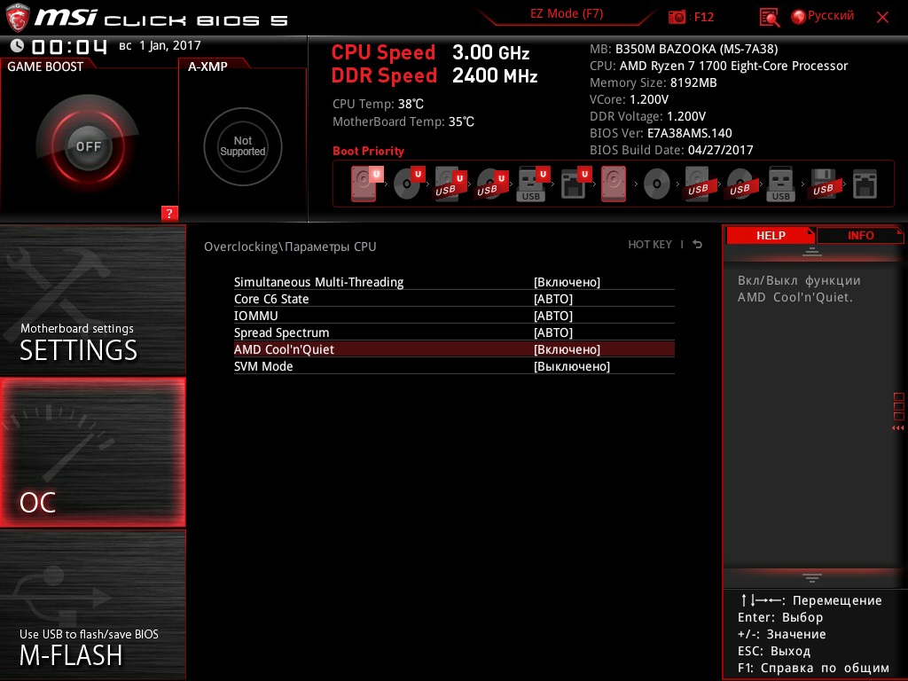The width and height of the screenshot is (908, 681).
Task: Change AMD Cool'n'Quiet value [Включено]
Action: (567, 349)
